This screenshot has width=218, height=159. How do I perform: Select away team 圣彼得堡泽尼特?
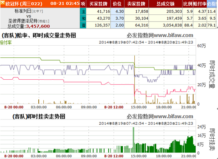click(23, 21)
